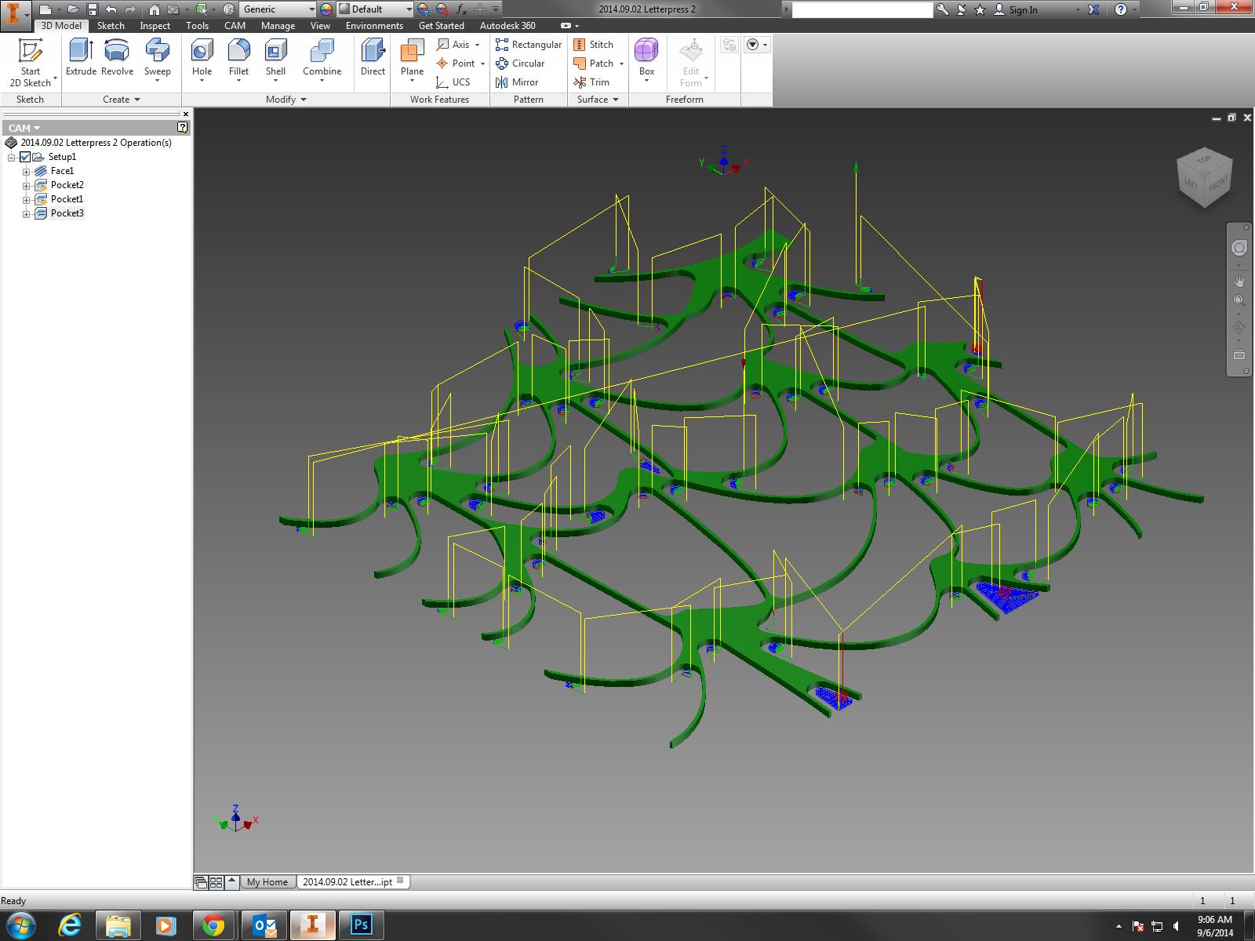
Task: Click the CAM browser help button
Action: coord(184,128)
